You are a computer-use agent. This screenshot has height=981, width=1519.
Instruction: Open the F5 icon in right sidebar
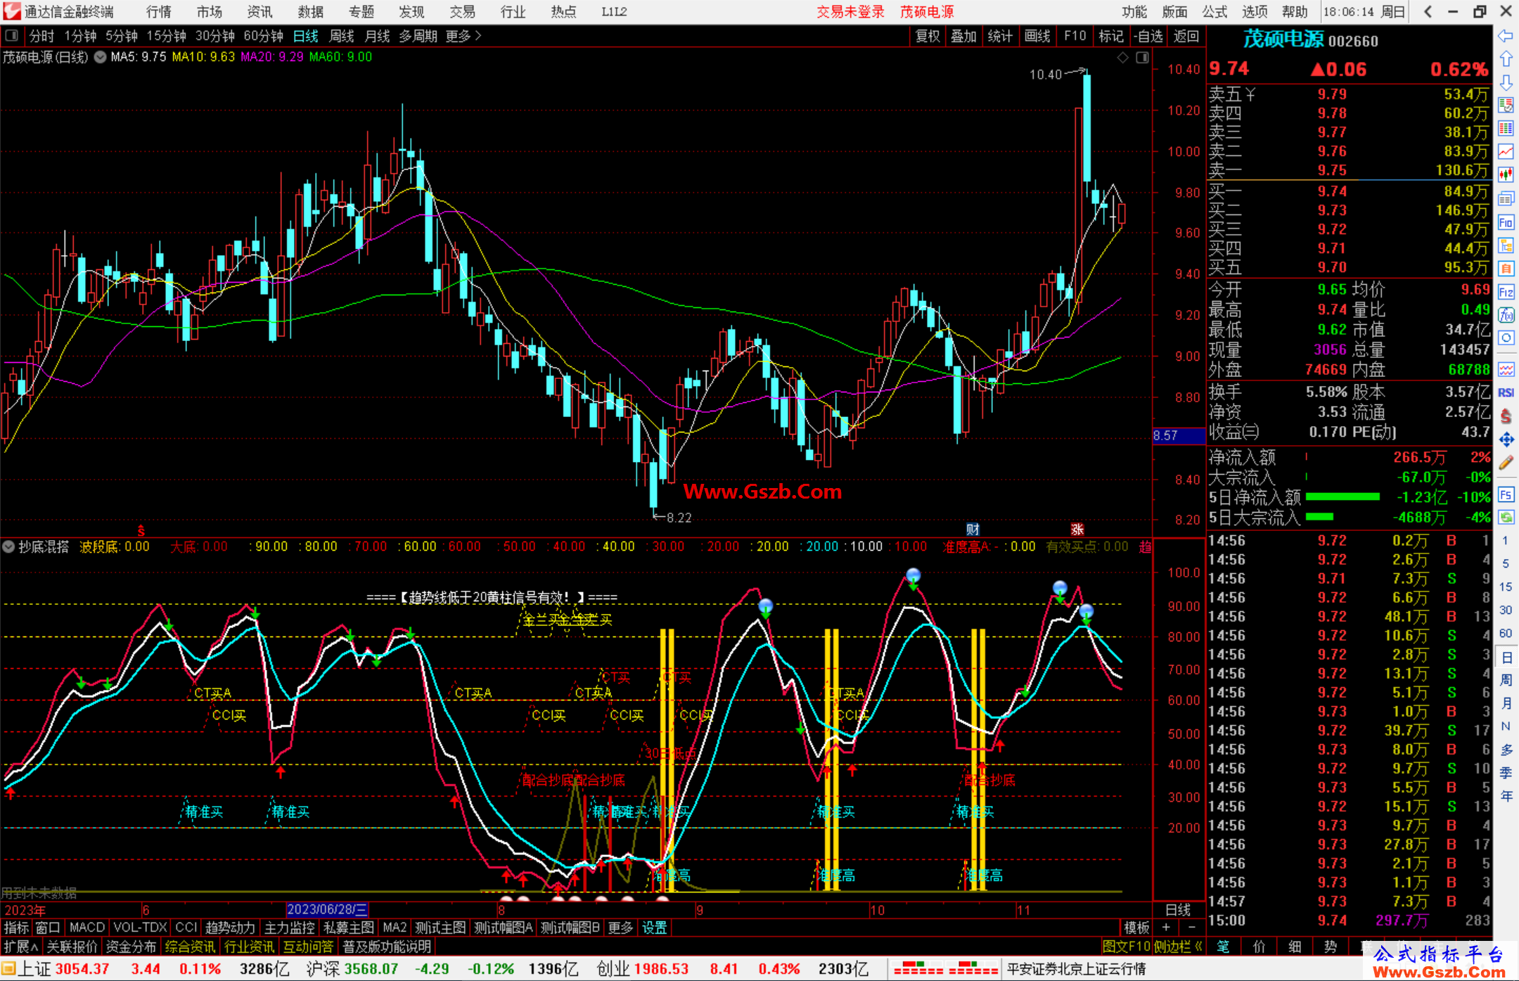[x=1506, y=494]
